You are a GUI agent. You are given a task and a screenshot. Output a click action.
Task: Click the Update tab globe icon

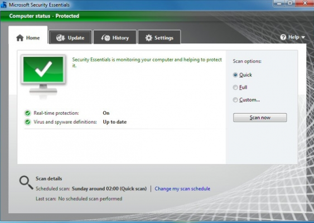coord(60,38)
